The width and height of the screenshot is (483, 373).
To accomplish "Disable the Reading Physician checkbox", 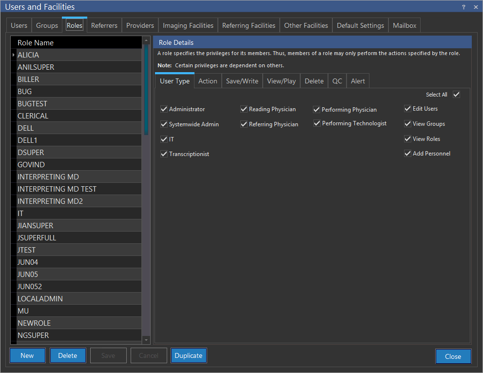I will pos(244,109).
